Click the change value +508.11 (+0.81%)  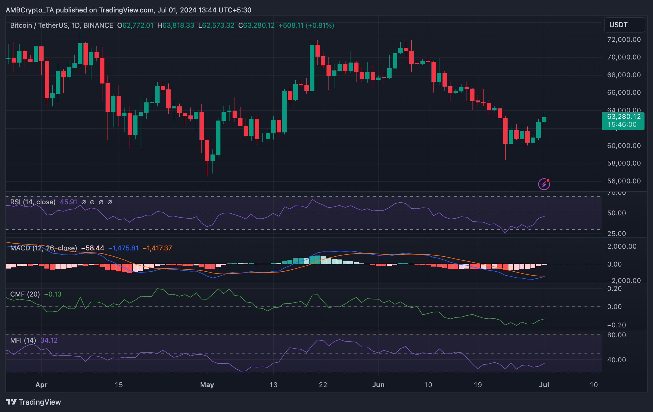[x=306, y=25]
